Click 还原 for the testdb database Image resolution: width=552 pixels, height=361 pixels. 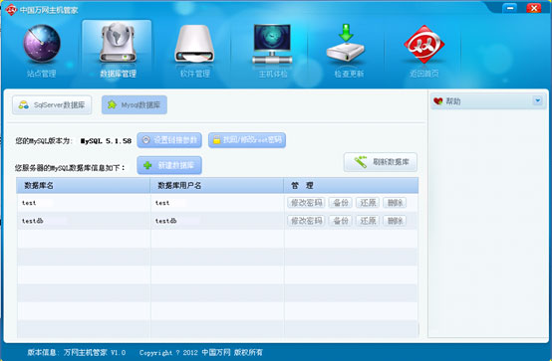click(x=368, y=221)
